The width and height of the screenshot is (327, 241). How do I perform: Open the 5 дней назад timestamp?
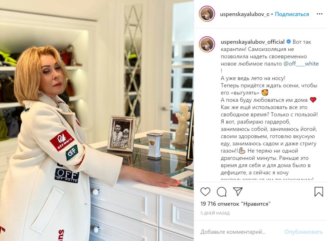[215, 213]
